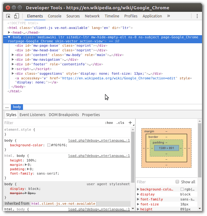
Task: Open the Application tab
Action: click(152, 16)
